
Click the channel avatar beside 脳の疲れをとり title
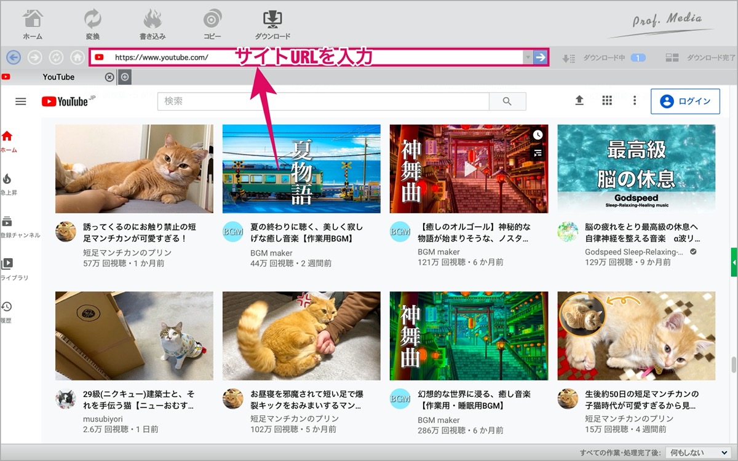tap(568, 232)
